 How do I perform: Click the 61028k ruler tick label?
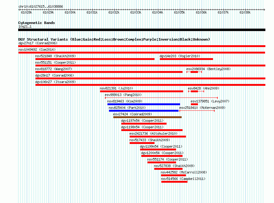point(26,12)
